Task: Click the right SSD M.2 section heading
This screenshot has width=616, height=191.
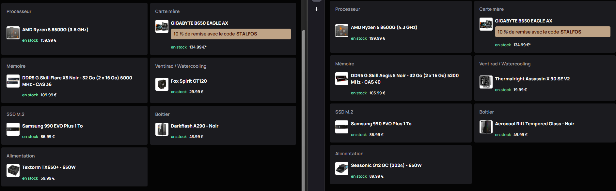Action: coord(344,112)
